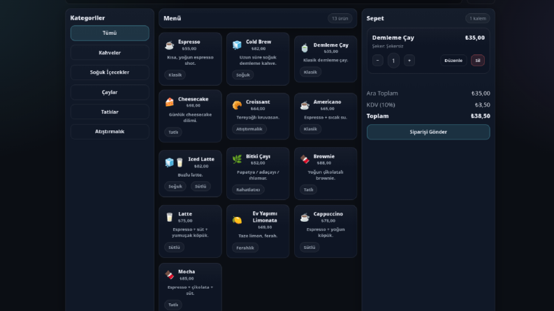Click the Espresso coffee cup icon
The height and width of the screenshot is (311, 554).
(x=170, y=45)
